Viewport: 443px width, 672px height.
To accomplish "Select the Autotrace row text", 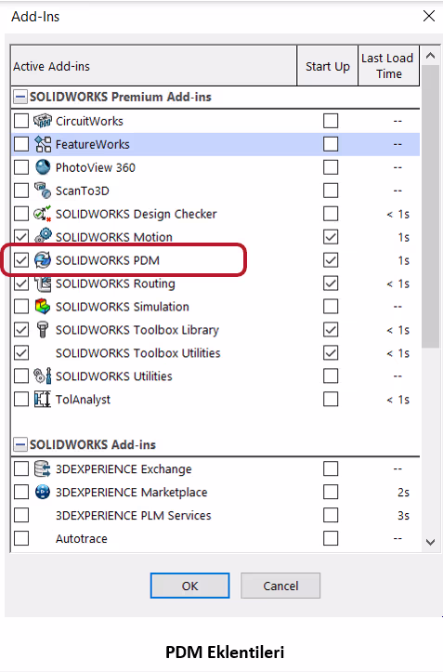I will point(82,538).
